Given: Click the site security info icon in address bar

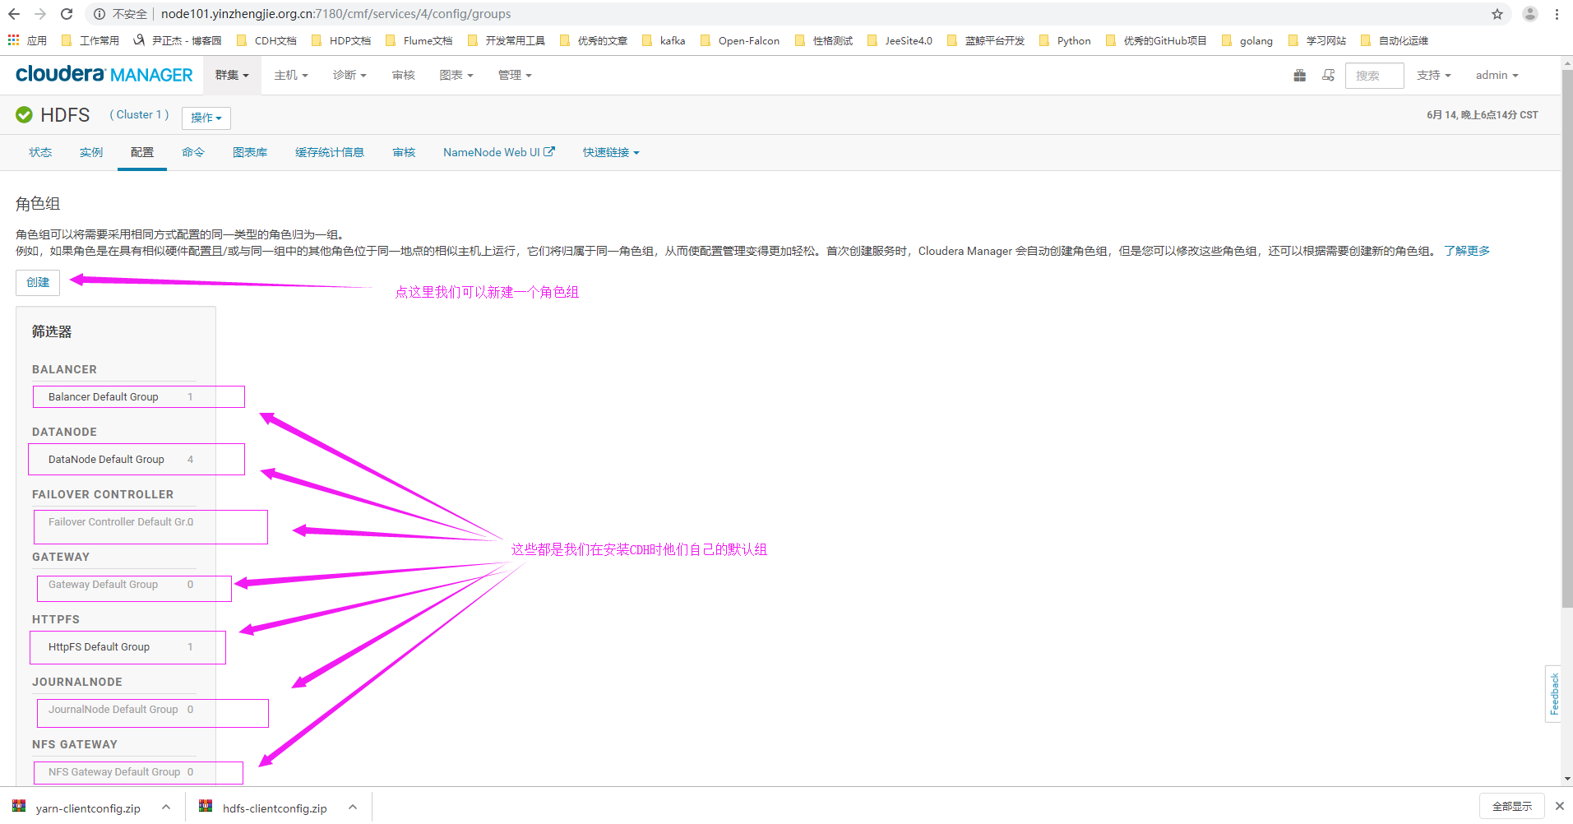Looking at the screenshot, I should 99,14.
